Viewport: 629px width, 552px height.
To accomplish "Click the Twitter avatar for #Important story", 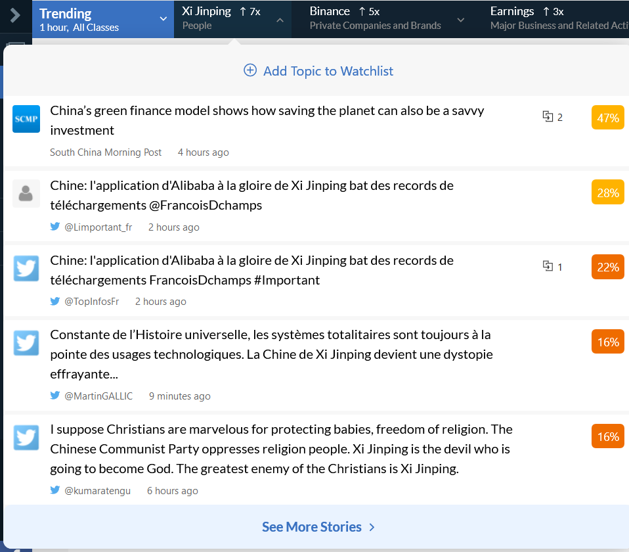I will point(26,268).
